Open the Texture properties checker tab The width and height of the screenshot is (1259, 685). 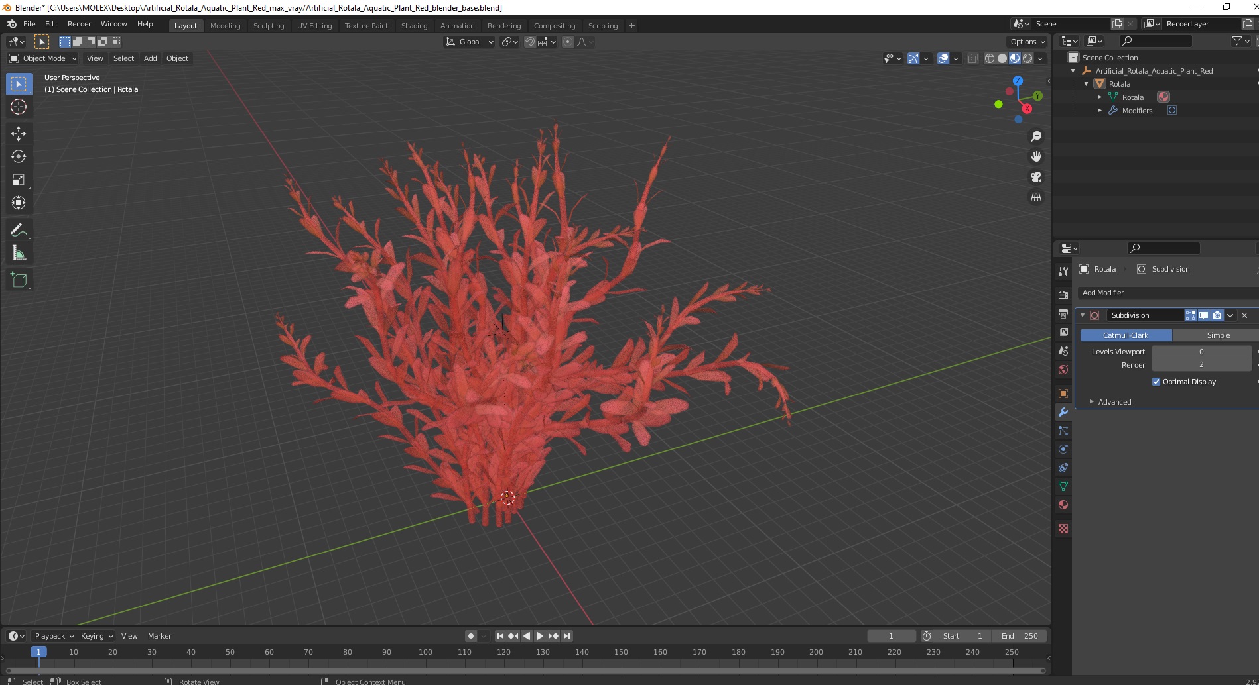(1063, 529)
